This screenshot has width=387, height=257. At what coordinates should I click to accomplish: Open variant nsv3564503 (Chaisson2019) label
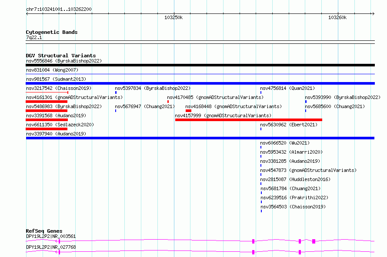293,207
